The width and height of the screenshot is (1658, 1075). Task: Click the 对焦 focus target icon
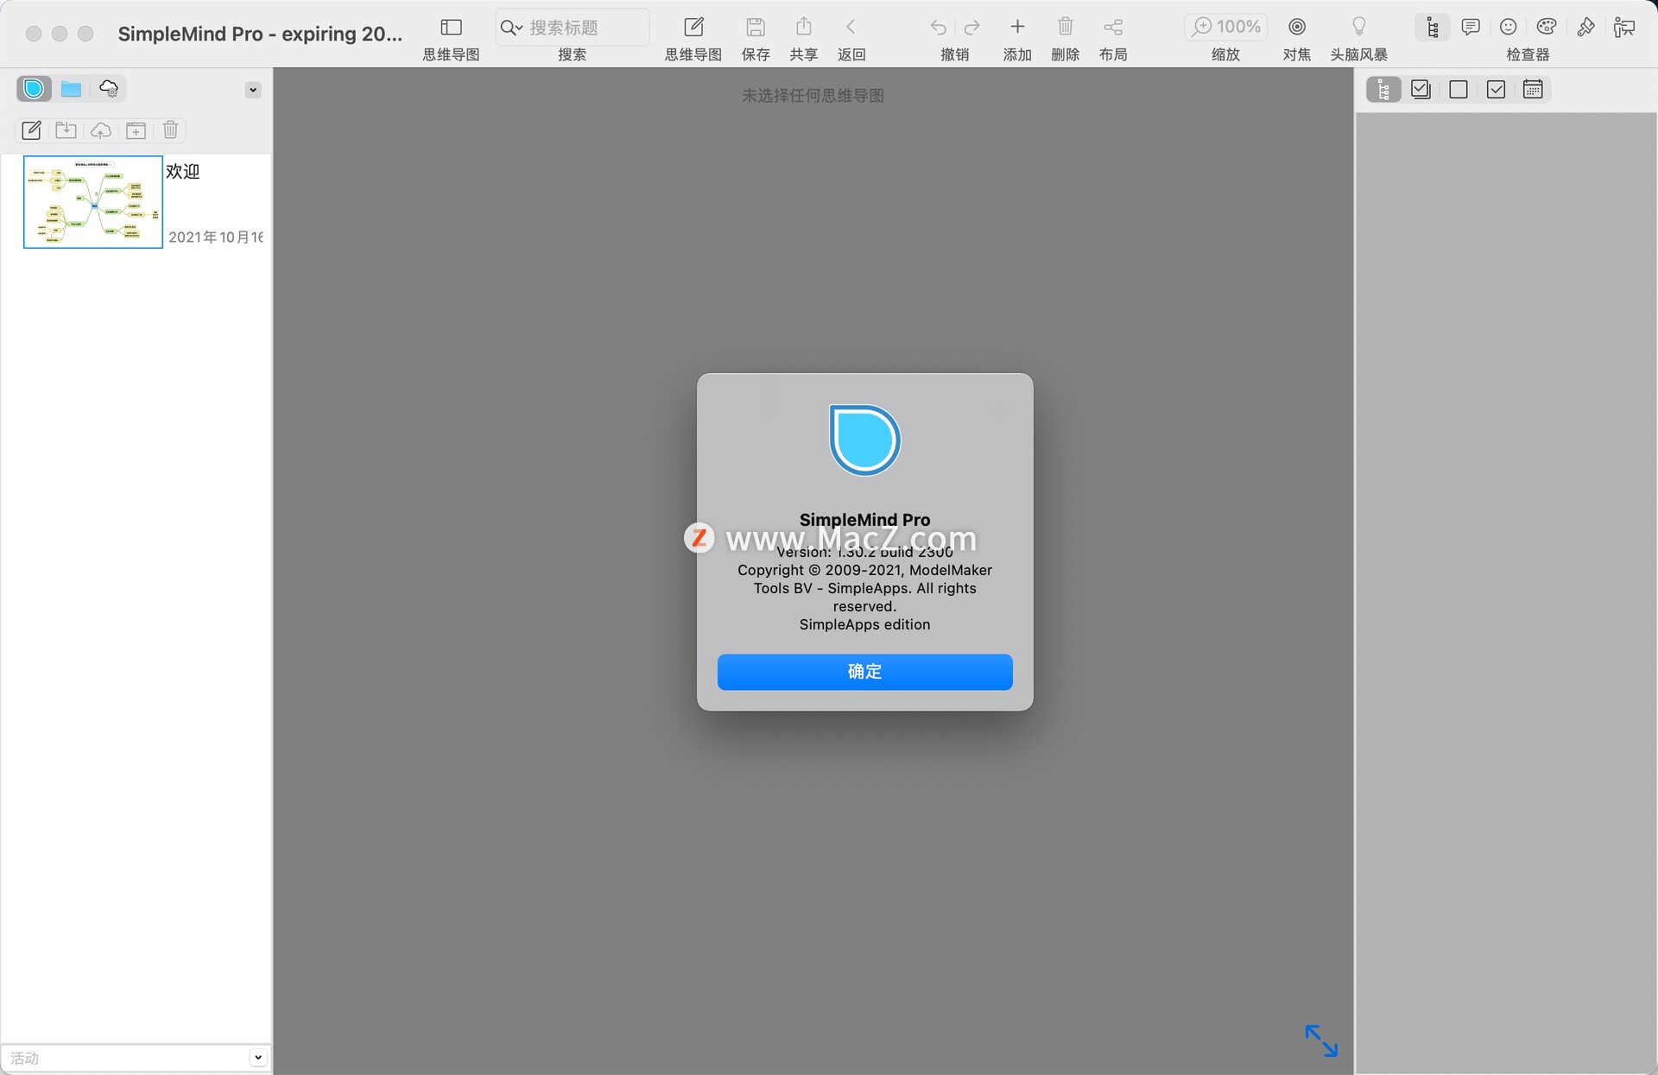[x=1296, y=28]
